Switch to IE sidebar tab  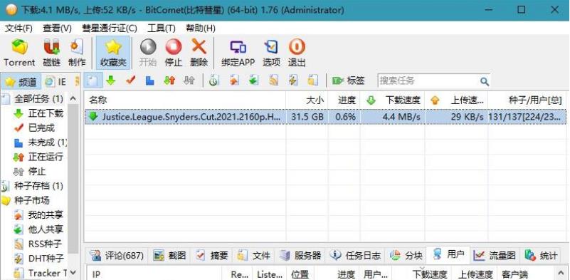pyautogui.click(x=56, y=82)
